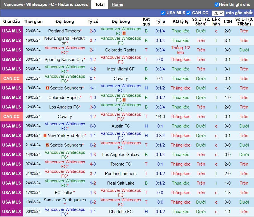The height and width of the screenshot is (217, 254).
Task: Click score 1-1 versus Charlotte FC
Action: tap(93, 212)
